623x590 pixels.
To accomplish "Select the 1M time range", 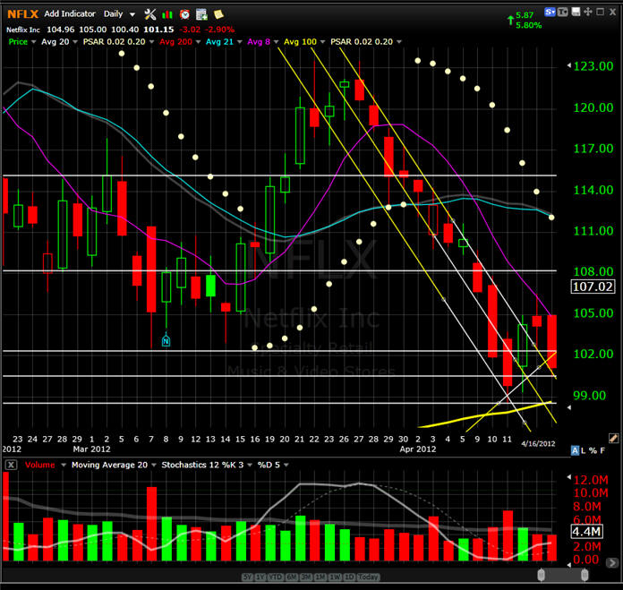I will (320, 577).
